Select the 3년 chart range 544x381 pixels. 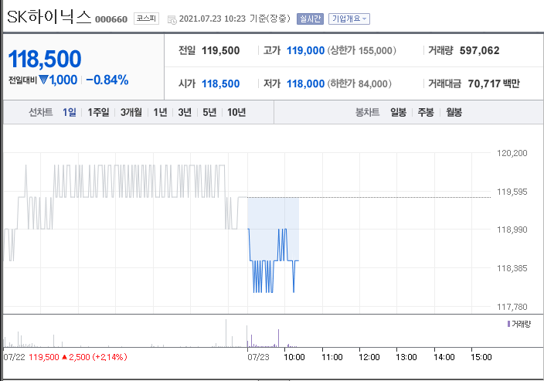pos(185,112)
